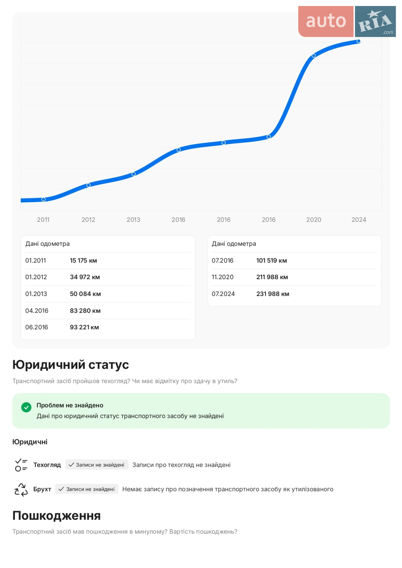Click the Юридичний статус heading
The width and height of the screenshot is (402, 568).
(x=71, y=365)
